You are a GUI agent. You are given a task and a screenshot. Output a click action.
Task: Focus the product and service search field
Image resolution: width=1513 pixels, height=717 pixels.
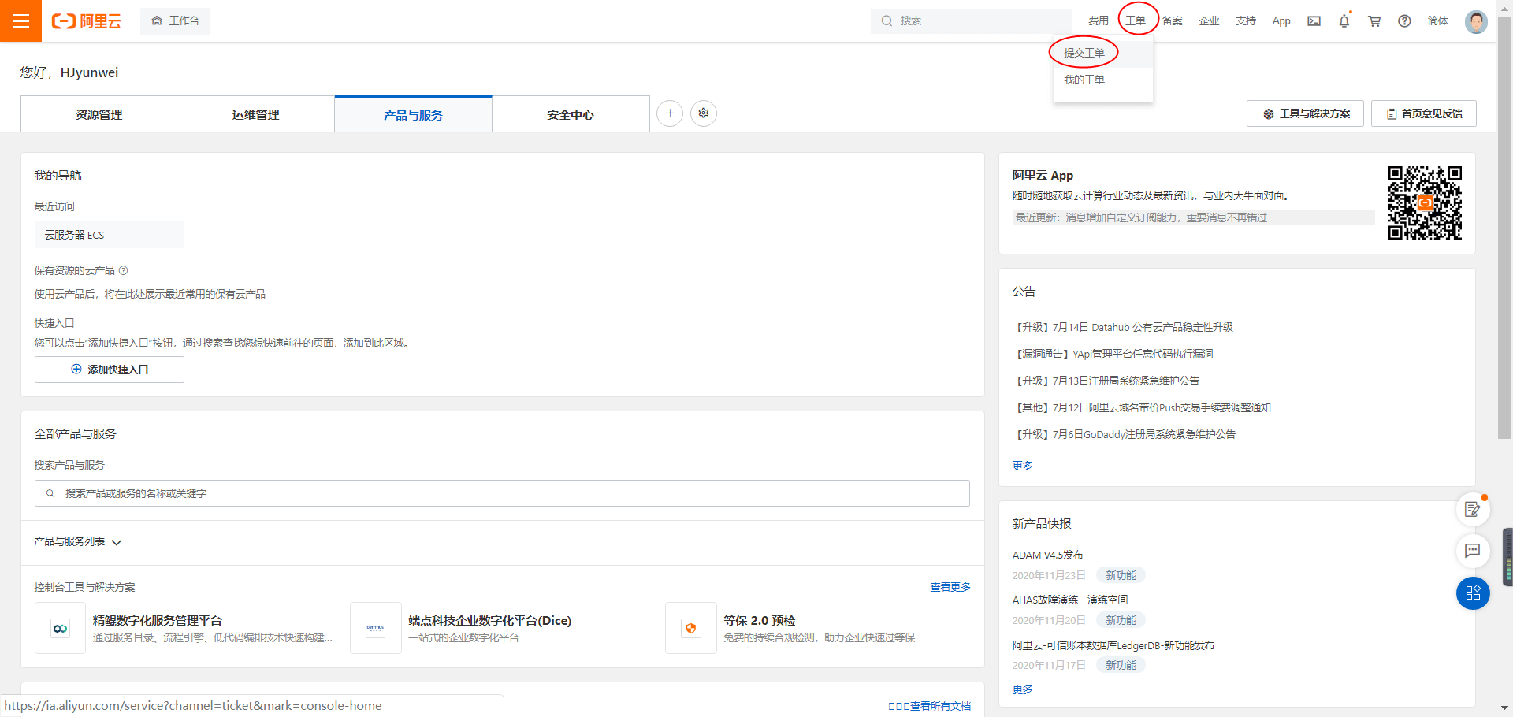[502, 493]
